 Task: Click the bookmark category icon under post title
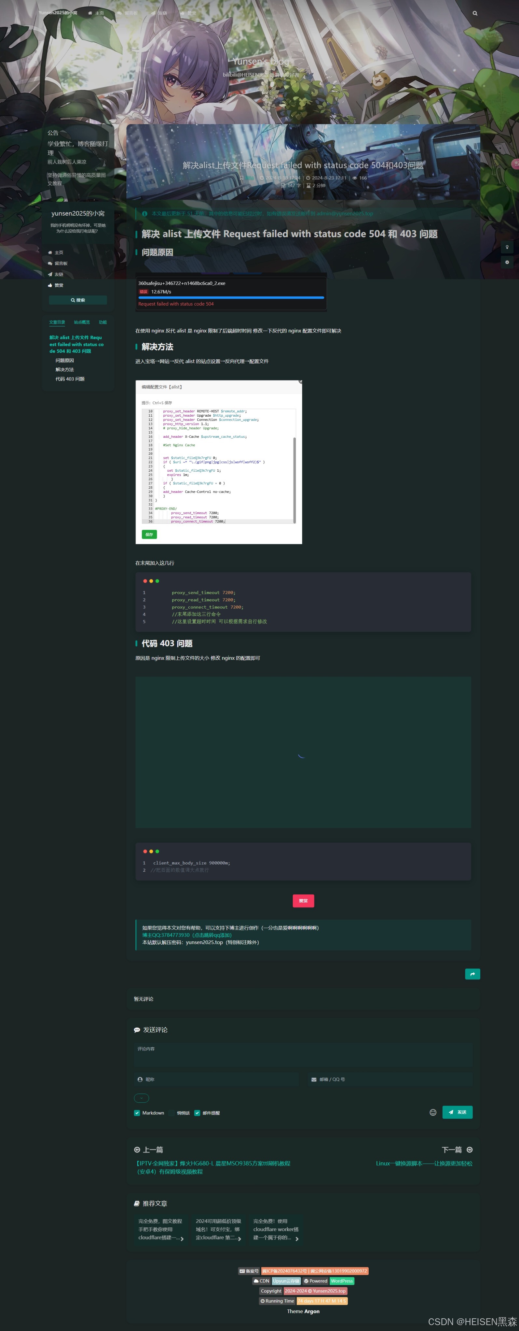[241, 178]
